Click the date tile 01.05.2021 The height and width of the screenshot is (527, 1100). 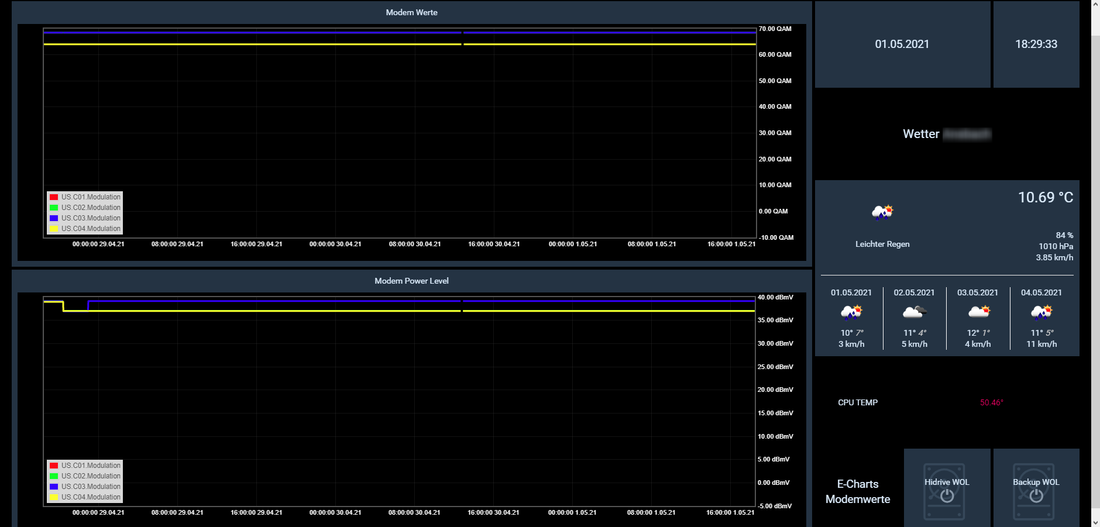902,44
